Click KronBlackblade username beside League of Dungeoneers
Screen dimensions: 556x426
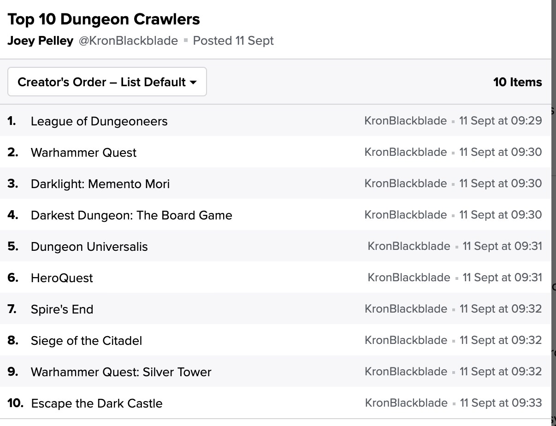tap(405, 121)
